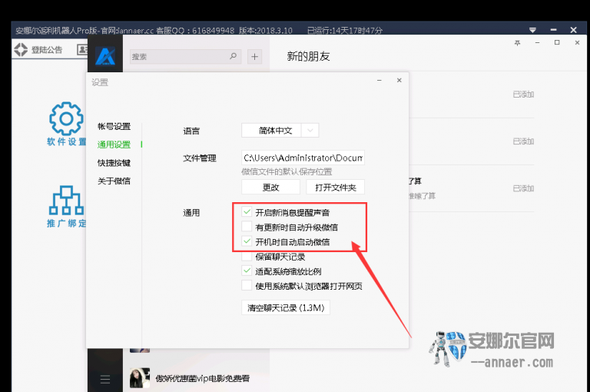The width and height of the screenshot is (590, 392).
Task: Select 通用设置 tab
Action: point(114,145)
